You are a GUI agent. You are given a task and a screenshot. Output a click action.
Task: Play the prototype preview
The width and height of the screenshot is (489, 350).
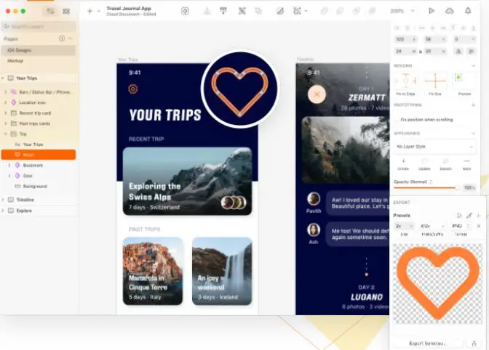431,11
